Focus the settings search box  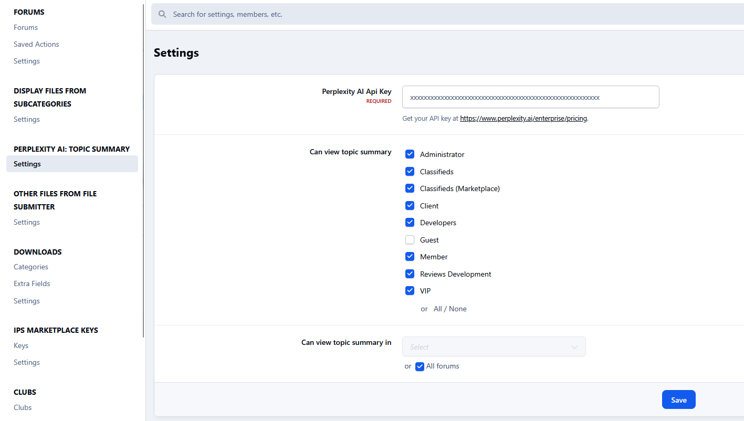[446, 14]
